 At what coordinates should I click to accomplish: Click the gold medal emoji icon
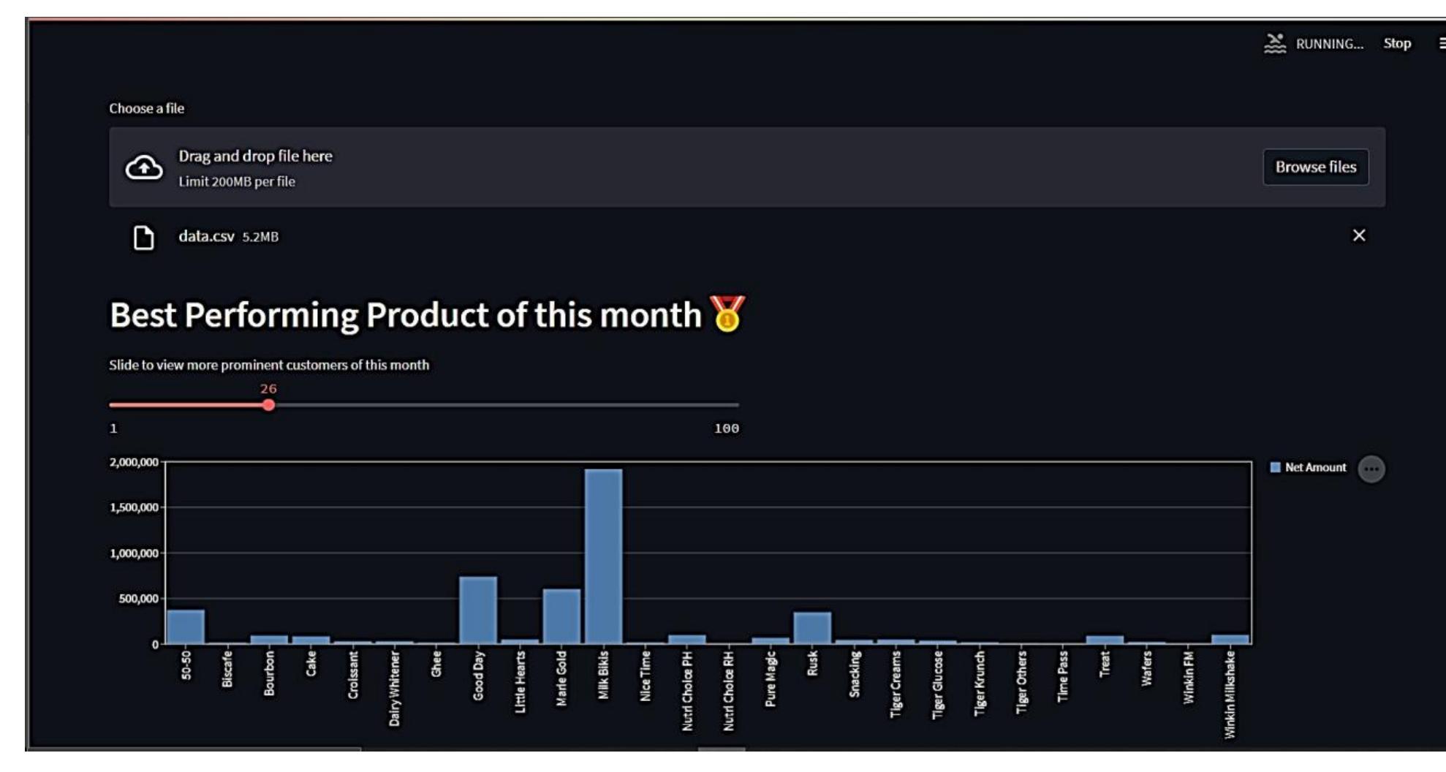[727, 314]
